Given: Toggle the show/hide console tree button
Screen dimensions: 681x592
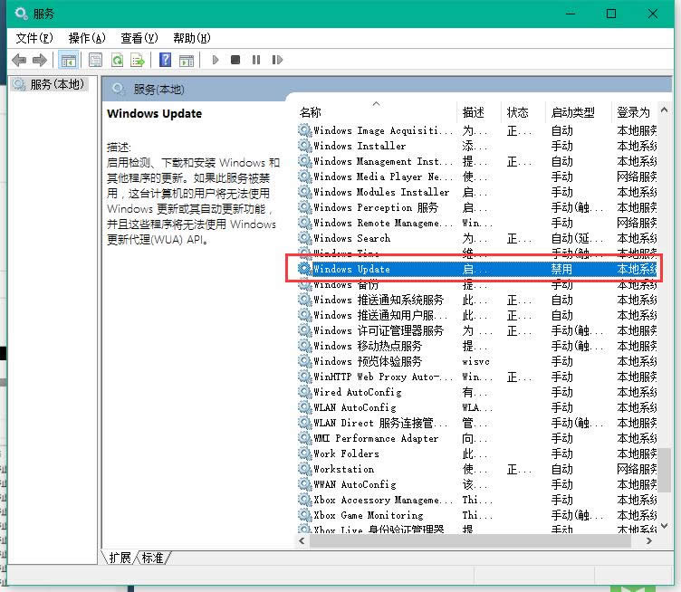Looking at the screenshot, I should 68,61.
